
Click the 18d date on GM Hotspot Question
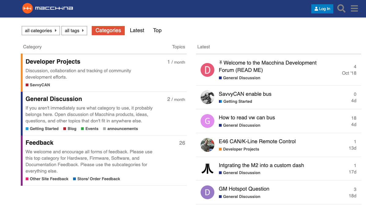click(x=353, y=196)
